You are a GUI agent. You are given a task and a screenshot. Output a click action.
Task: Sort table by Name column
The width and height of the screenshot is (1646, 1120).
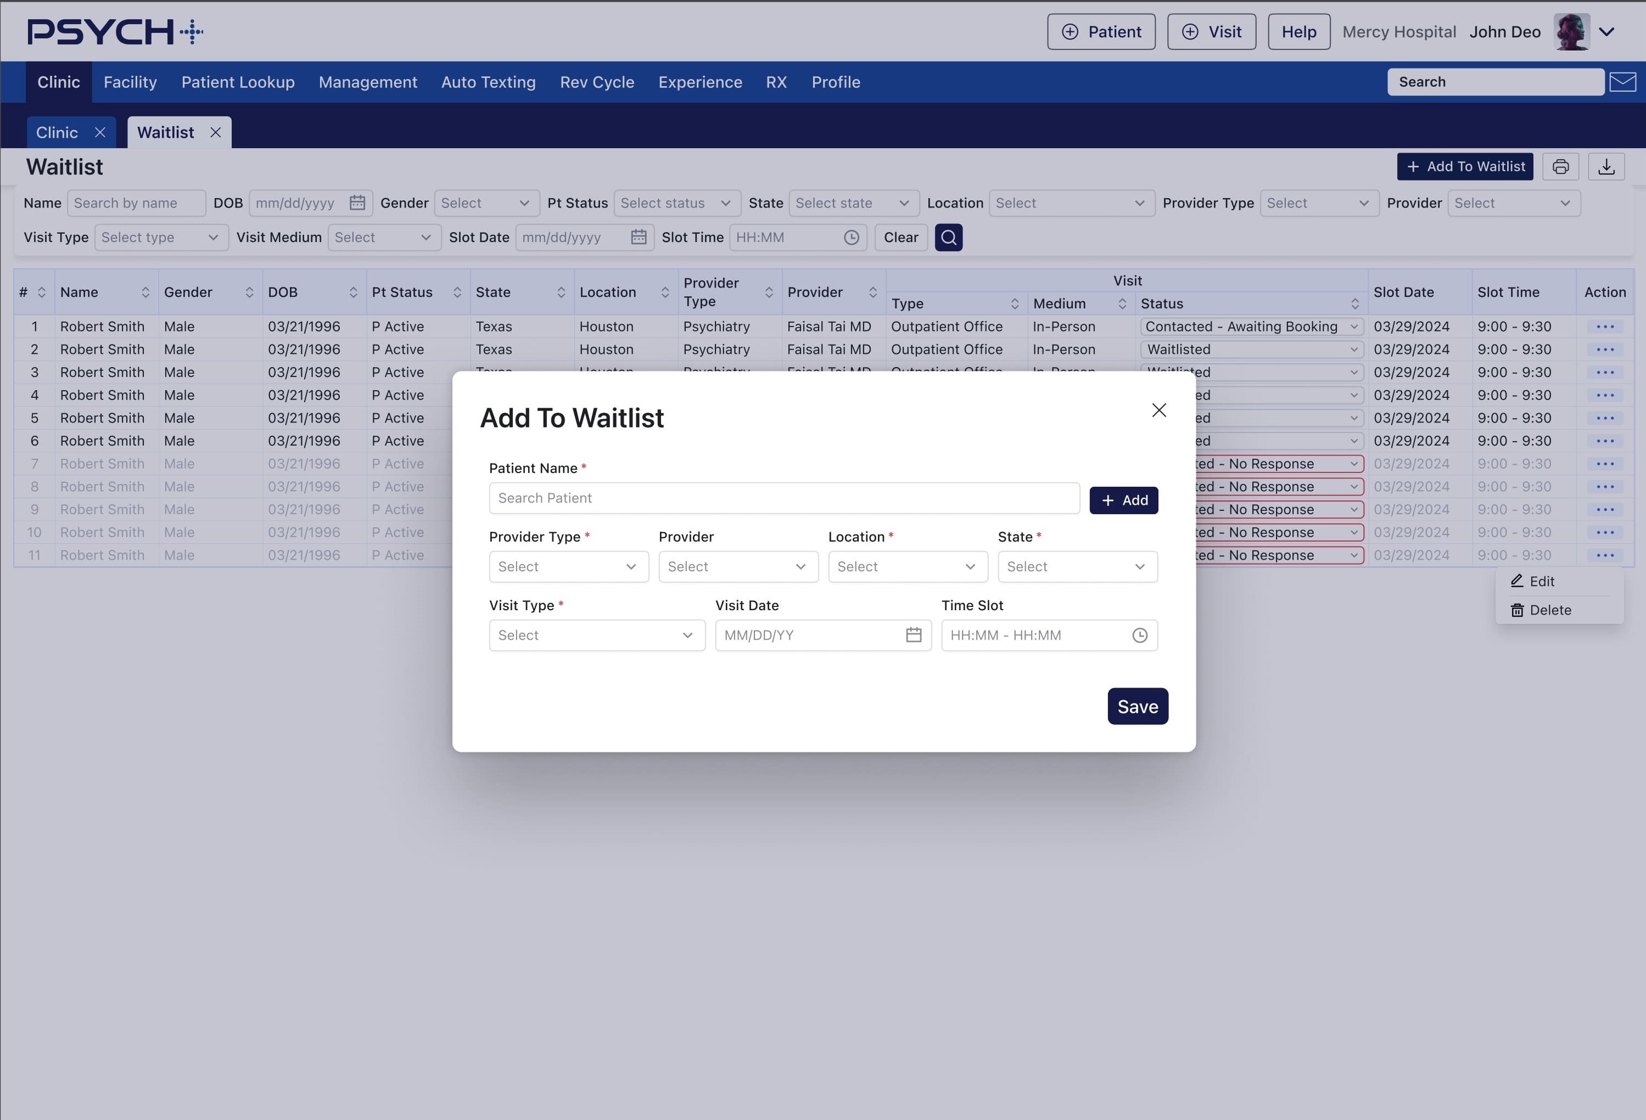tap(145, 292)
